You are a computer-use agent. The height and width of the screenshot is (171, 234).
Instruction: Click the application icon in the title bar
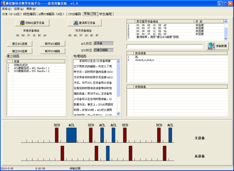click(3, 3)
